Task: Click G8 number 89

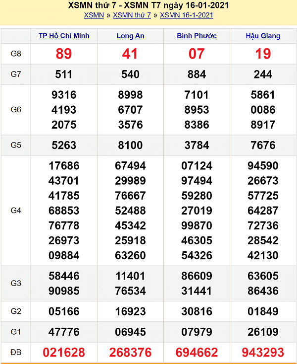Action: tap(64, 54)
